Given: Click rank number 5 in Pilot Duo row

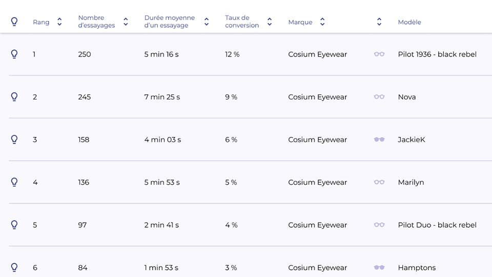Looking at the screenshot, I should coord(35,225).
